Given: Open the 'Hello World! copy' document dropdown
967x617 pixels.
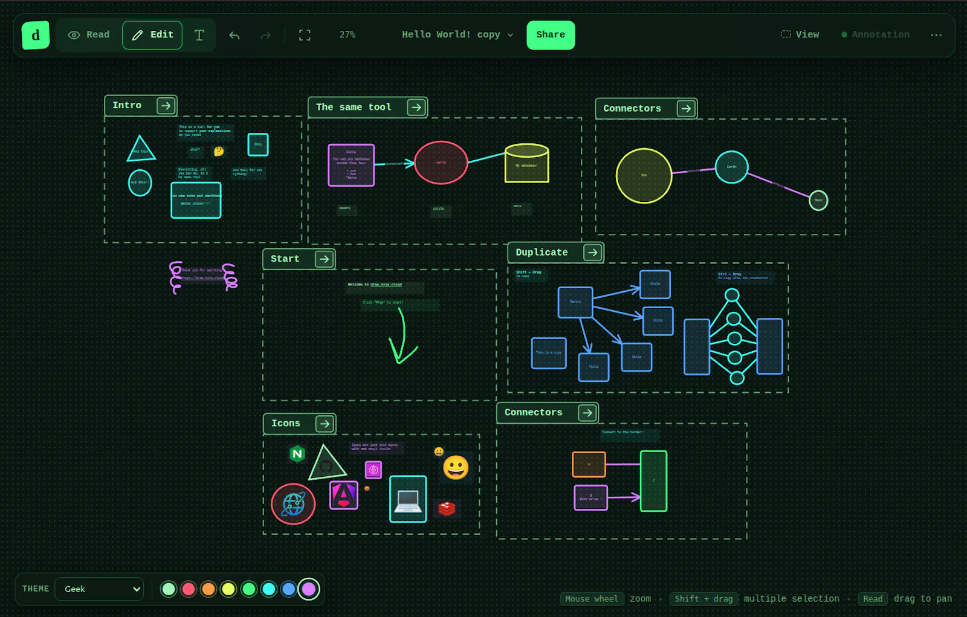Looking at the screenshot, I should [x=458, y=35].
